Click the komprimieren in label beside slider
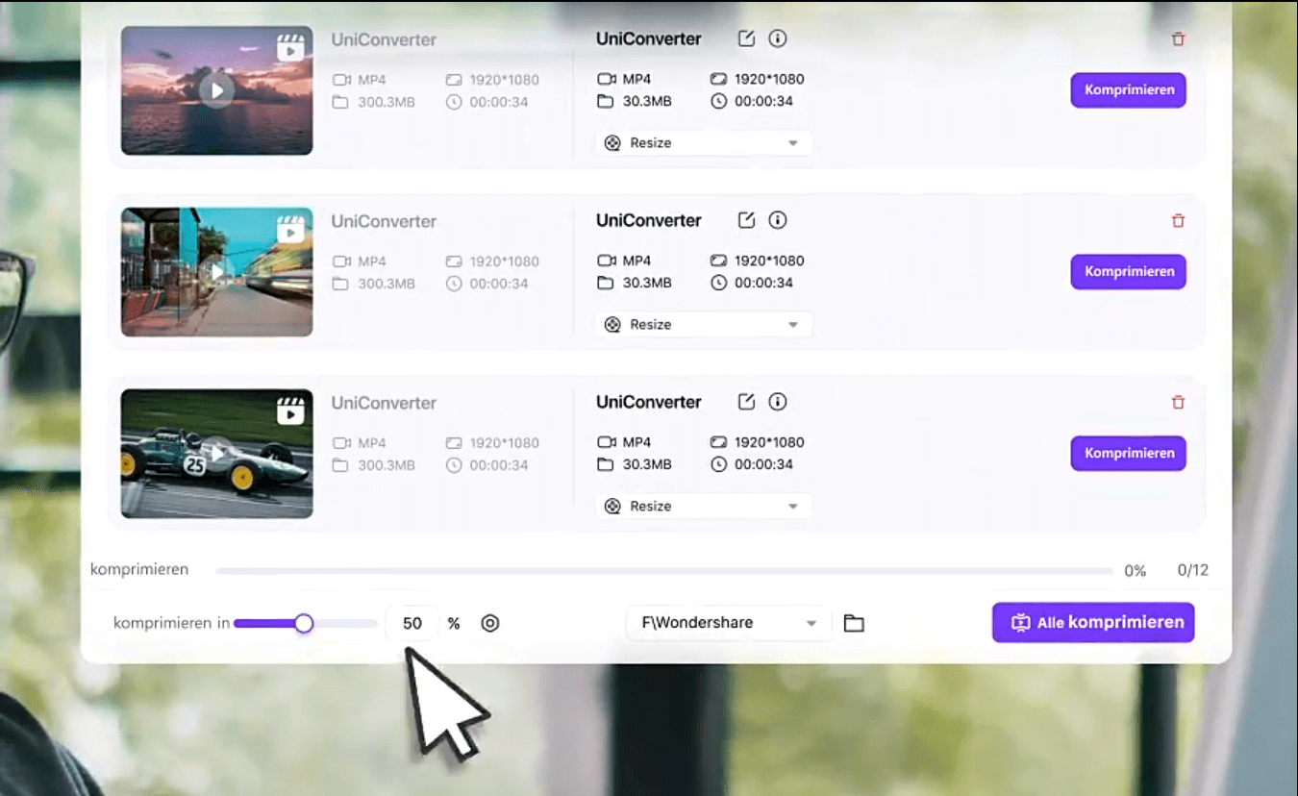 (171, 623)
